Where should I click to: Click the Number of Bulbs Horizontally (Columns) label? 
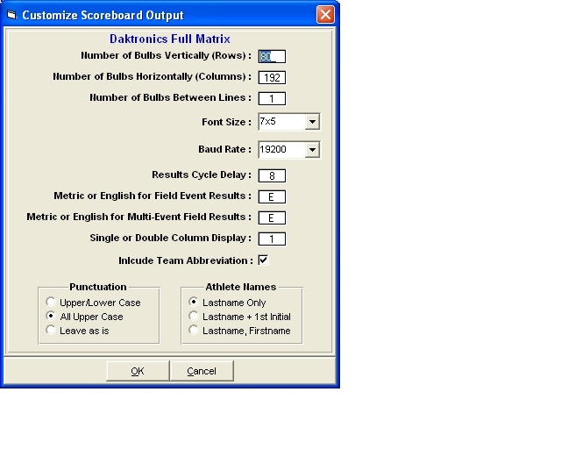153,76
